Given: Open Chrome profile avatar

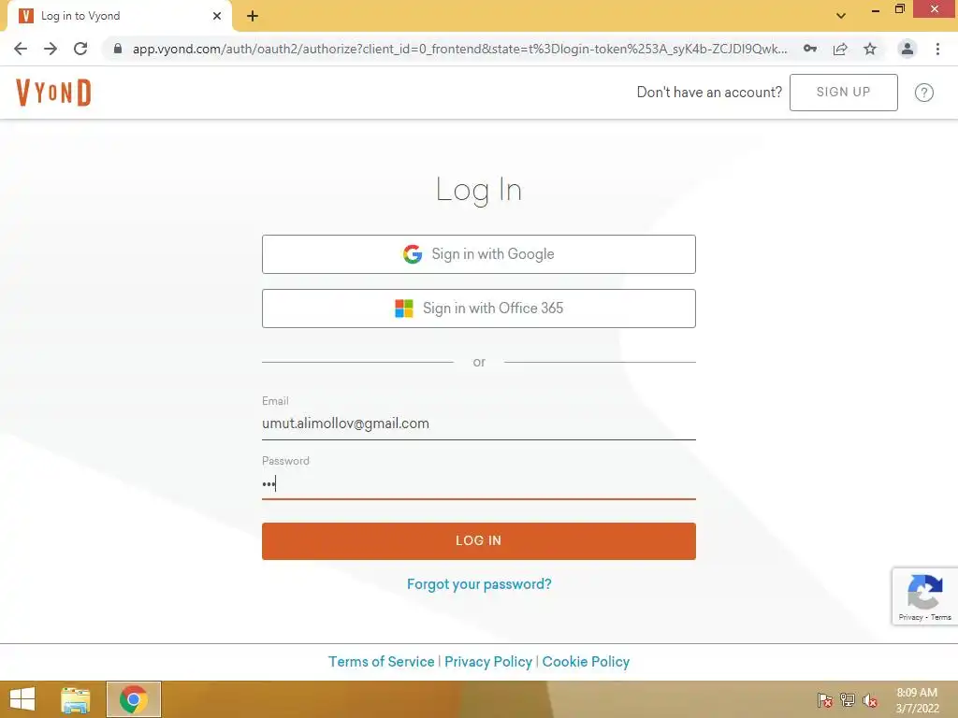Looking at the screenshot, I should point(907,49).
